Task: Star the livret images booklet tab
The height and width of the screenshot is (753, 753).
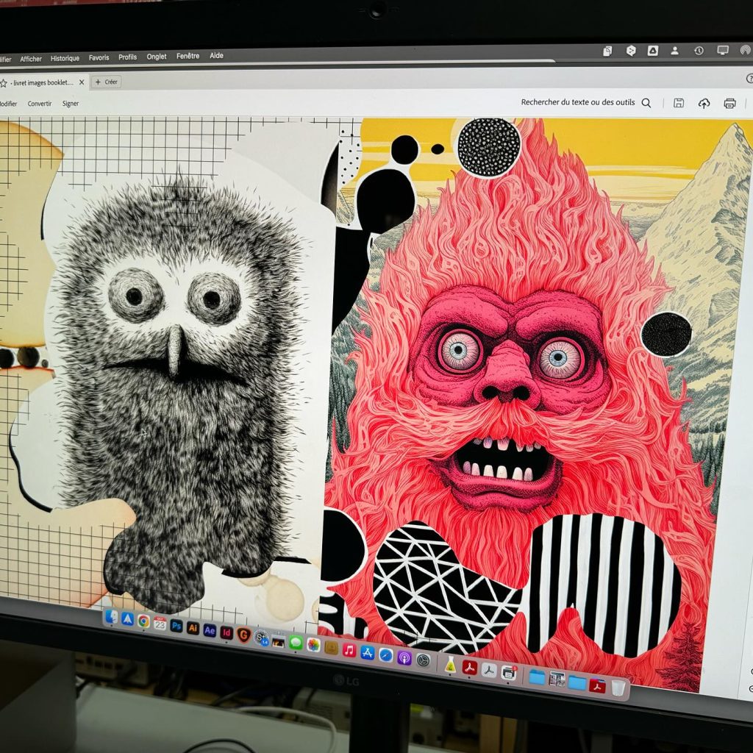Action: pos(4,82)
